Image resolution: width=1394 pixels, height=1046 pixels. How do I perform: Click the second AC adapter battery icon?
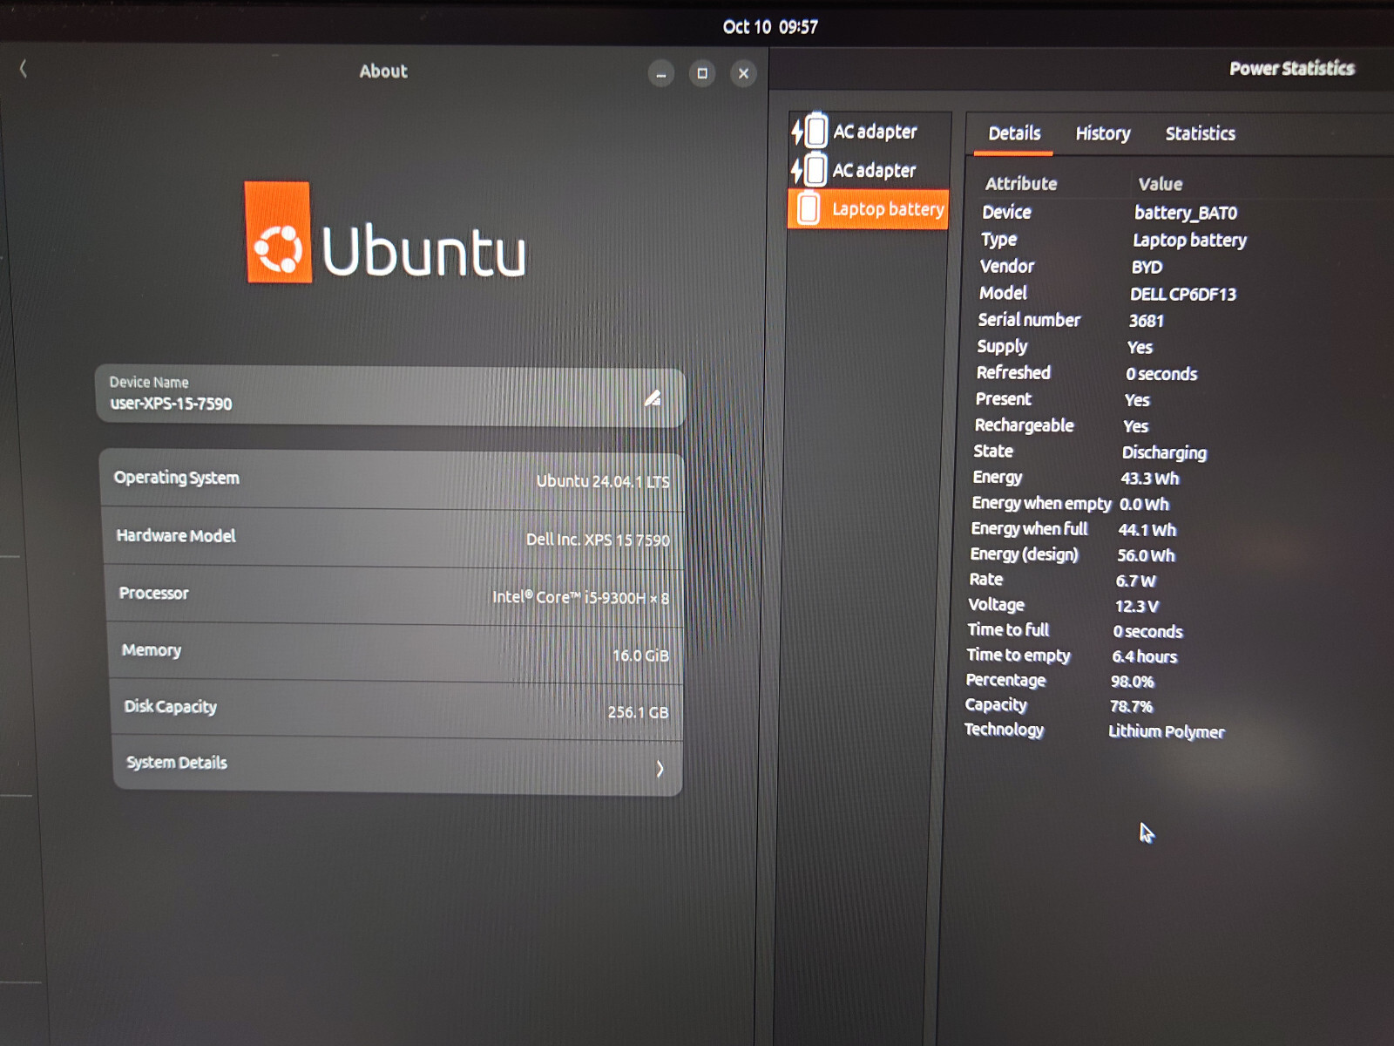click(809, 169)
